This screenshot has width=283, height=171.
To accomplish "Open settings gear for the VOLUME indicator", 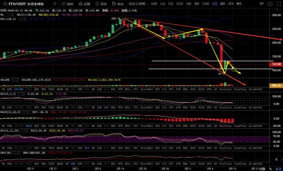I will pyautogui.click(x=13, y=80).
